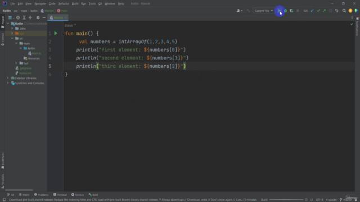Click UTF-8 encoding in status bar
The height and width of the screenshot is (202, 360).
pyautogui.click(x=319, y=200)
